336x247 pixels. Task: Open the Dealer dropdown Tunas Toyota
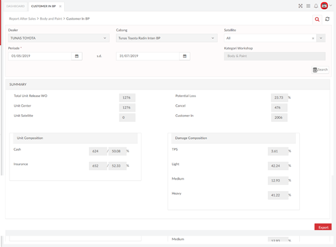[58, 38]
